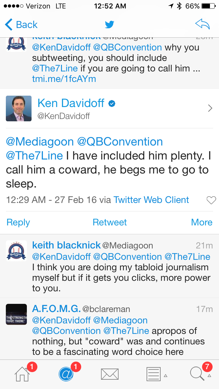Tap keith blacknick's avatar in reply
Screen dimensions: 219x389
(16, 250)
